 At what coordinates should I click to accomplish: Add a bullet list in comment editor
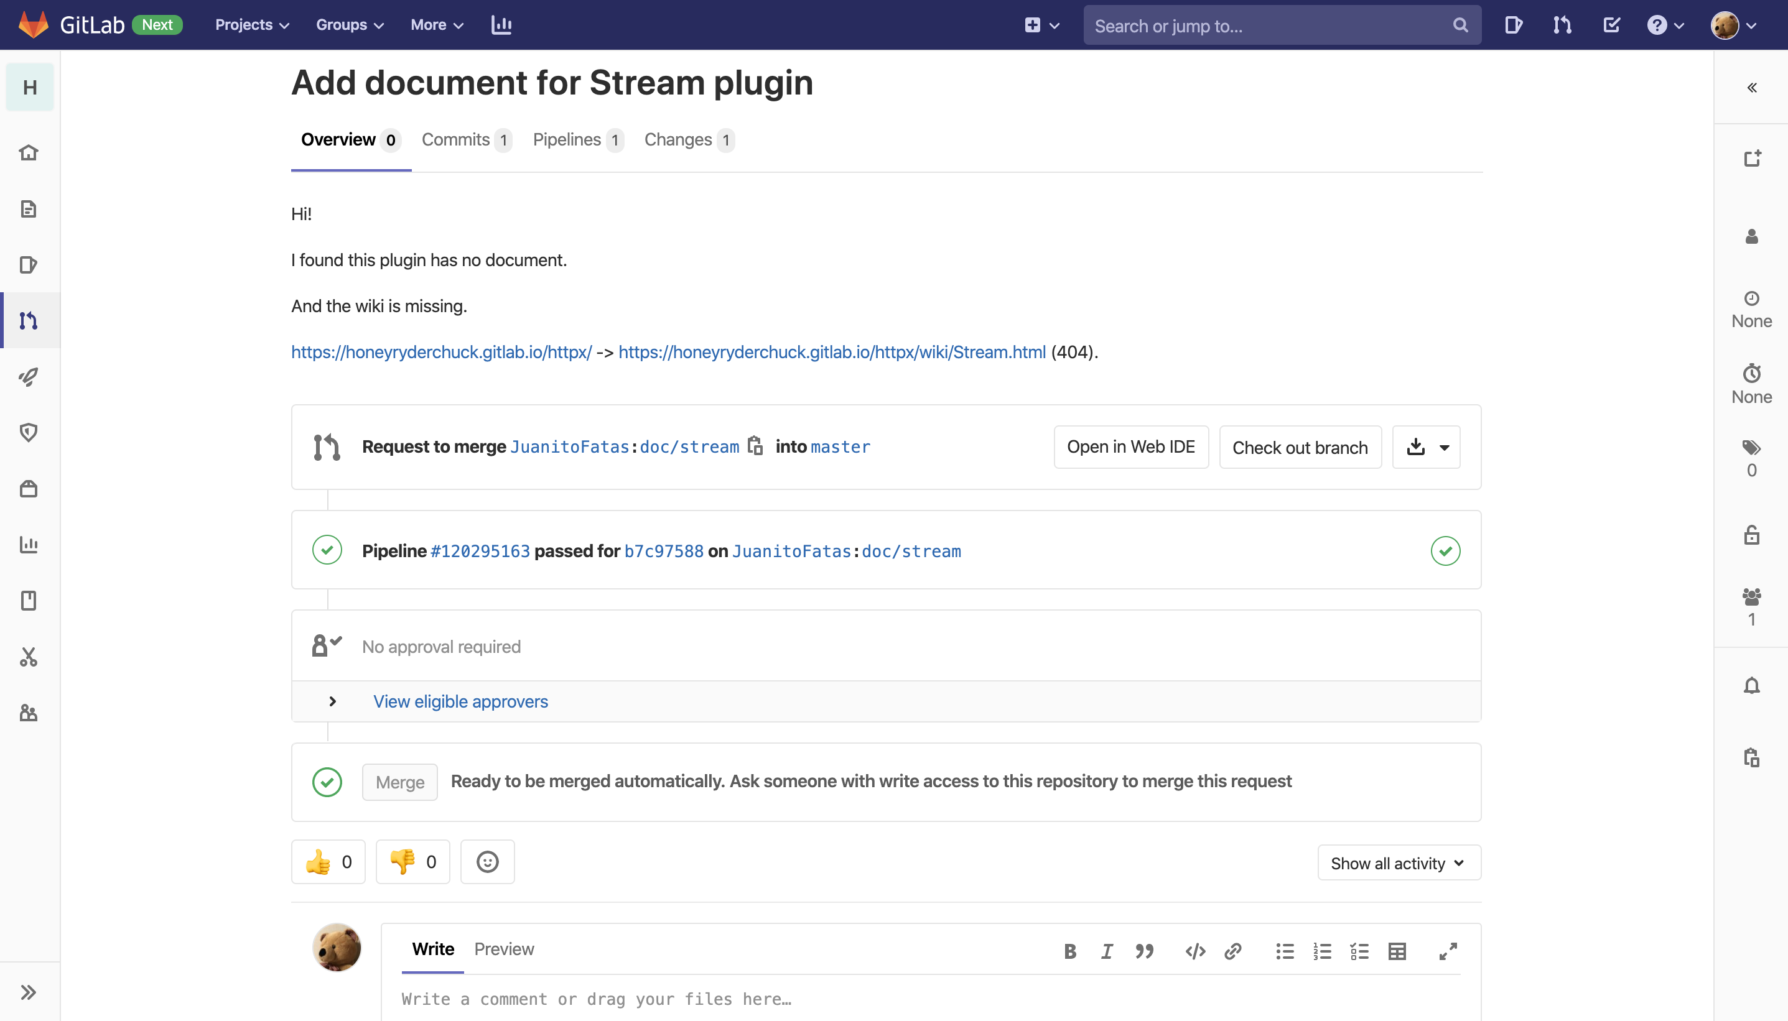(1284, 951)
